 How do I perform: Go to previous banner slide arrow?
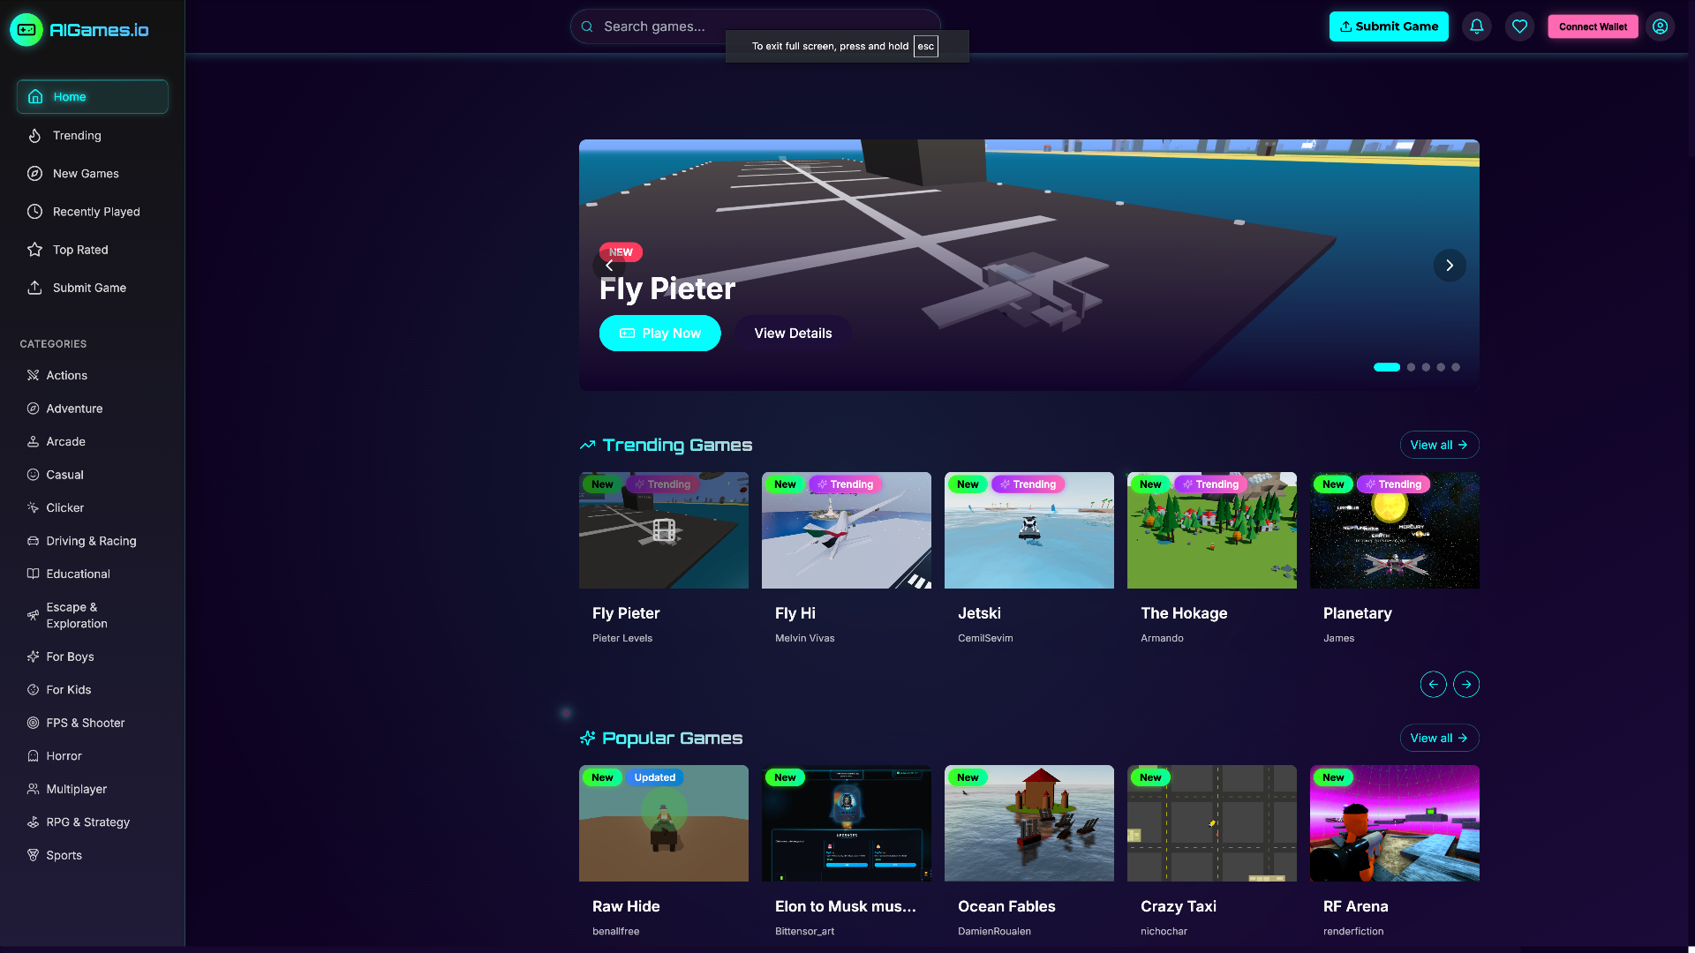609,265
